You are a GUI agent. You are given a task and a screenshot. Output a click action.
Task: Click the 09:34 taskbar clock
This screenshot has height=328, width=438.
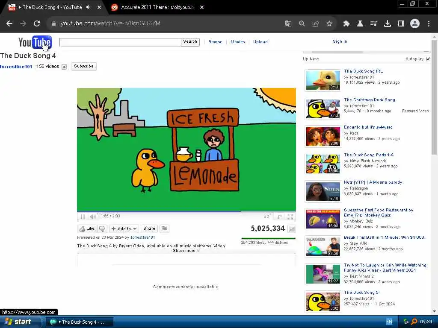426,322
